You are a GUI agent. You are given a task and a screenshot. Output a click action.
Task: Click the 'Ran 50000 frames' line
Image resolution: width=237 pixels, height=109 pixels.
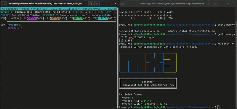point(130,95)
